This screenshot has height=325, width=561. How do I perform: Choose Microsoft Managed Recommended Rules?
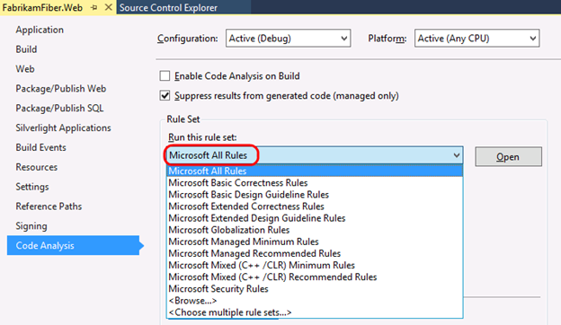pos(315,253)
